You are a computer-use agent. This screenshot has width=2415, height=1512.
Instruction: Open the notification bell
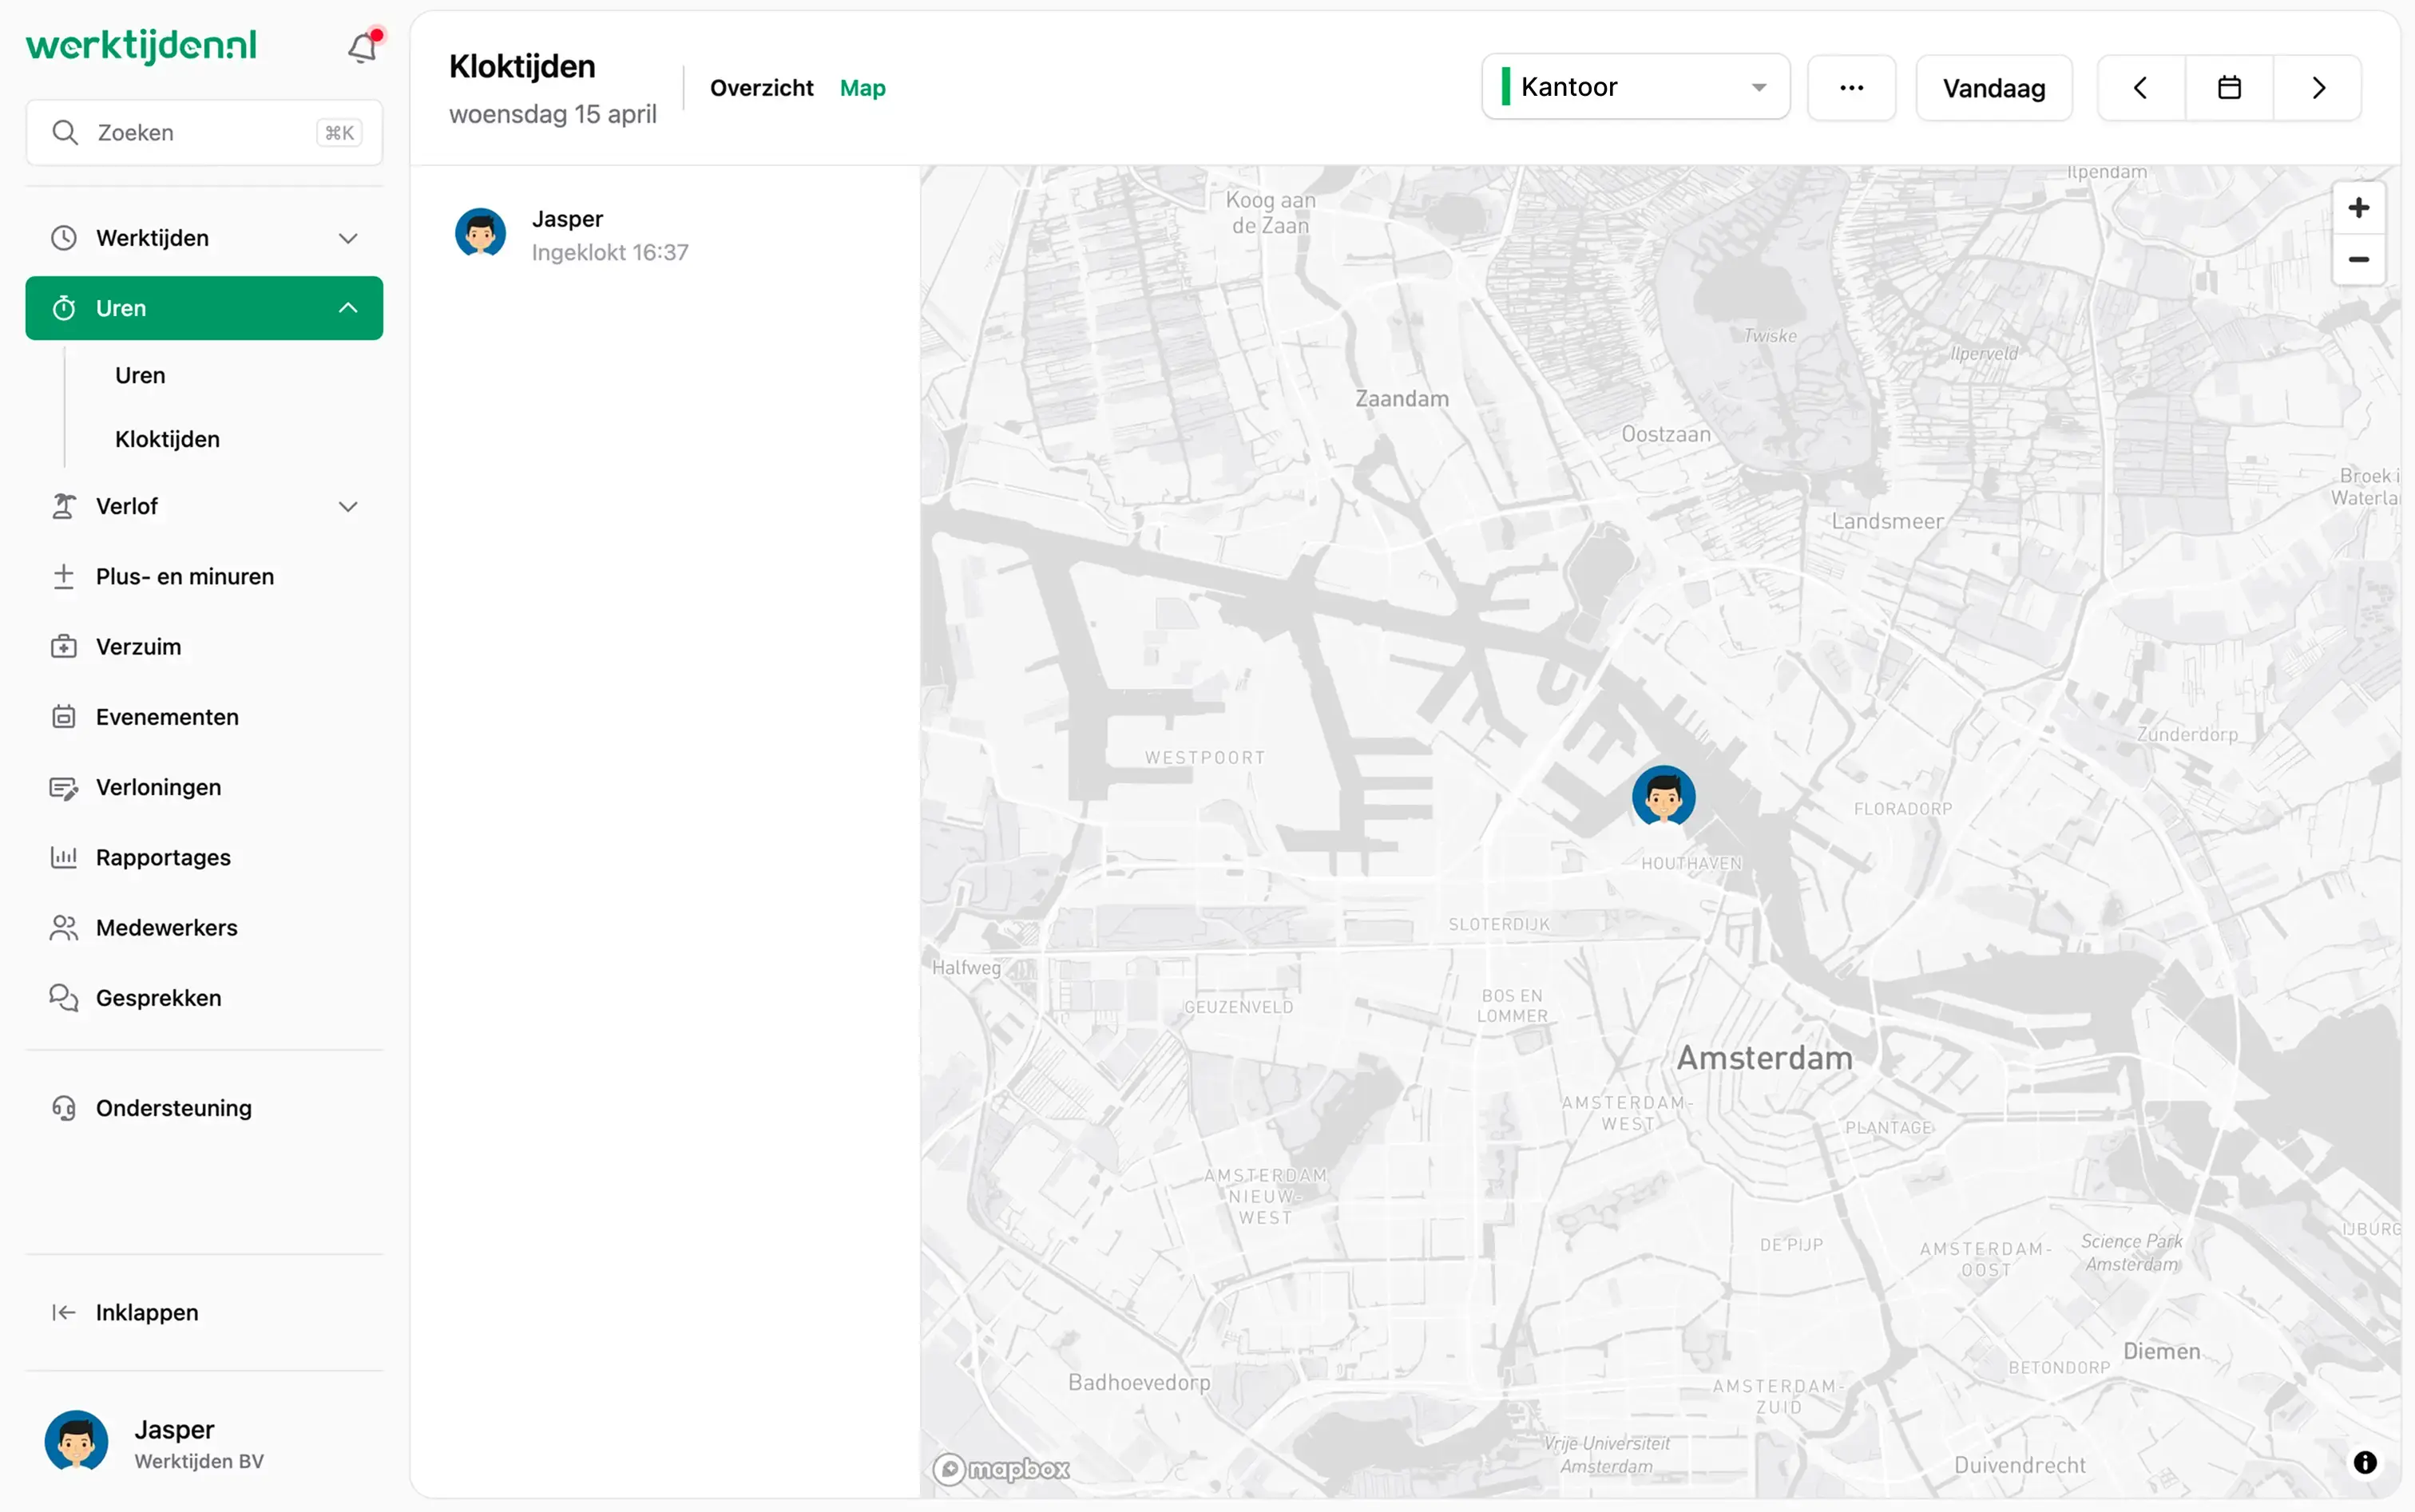point(361,47)
